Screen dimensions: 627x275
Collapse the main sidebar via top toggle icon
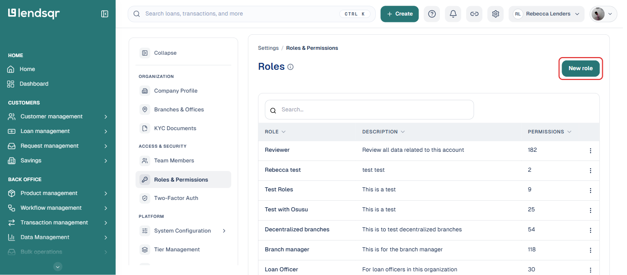click(x=105, y=14)
